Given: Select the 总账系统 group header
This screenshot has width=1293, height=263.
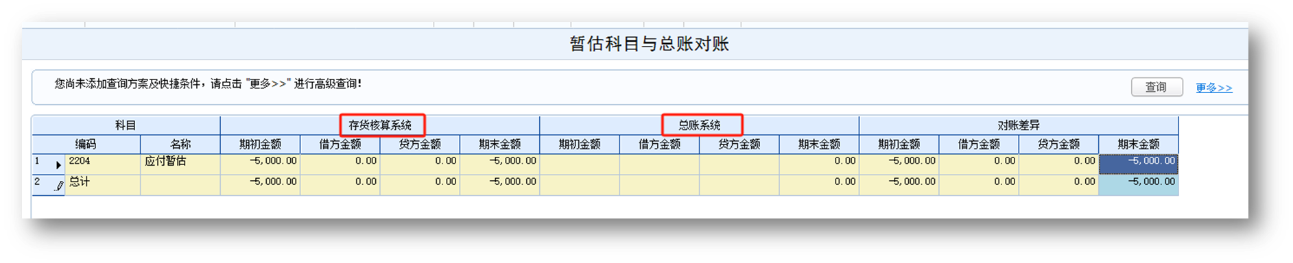Looking at the screenshot, I should pos(700,125).
